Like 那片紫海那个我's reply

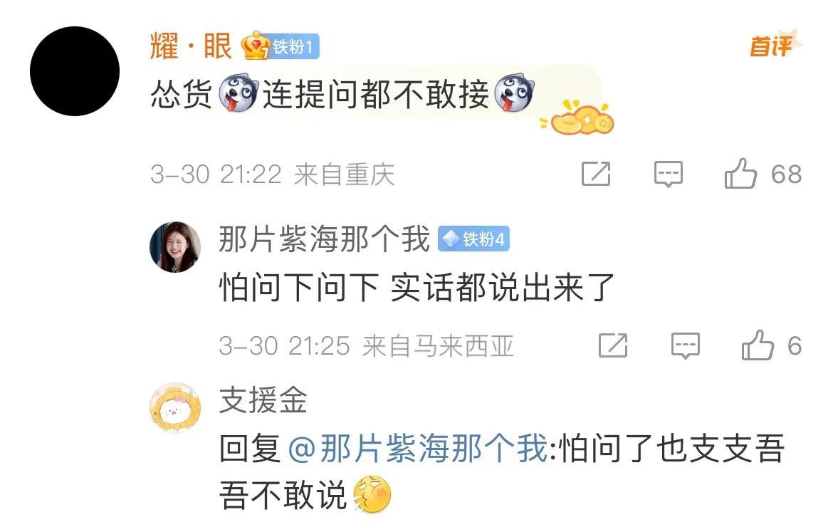coord(758,345)
